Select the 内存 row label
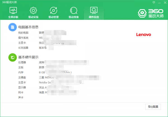Screen dimensions: 168x117 [21, 72]
